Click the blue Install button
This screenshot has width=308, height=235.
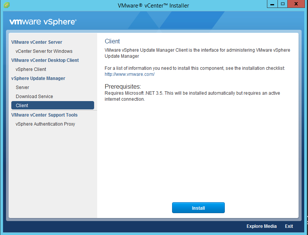(198, 207)
